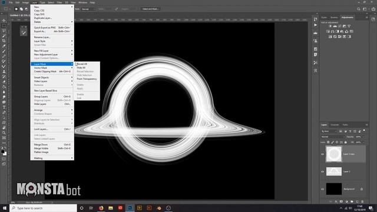This screenshot has height=212, width=377.
Task: Expand the Layer Style submenu
Action: click(x=52, y=41)
